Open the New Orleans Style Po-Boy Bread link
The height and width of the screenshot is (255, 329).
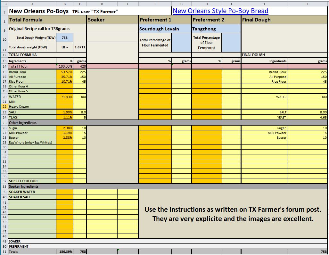pyautogui.click(x=220, y=11)
